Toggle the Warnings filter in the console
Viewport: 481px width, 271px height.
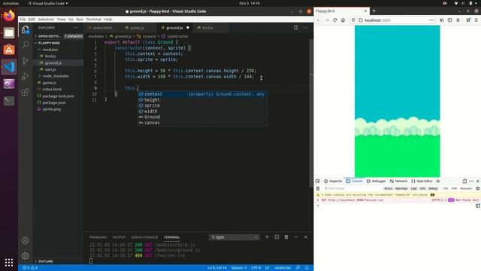pyautogui.click(x=401, y=188)
